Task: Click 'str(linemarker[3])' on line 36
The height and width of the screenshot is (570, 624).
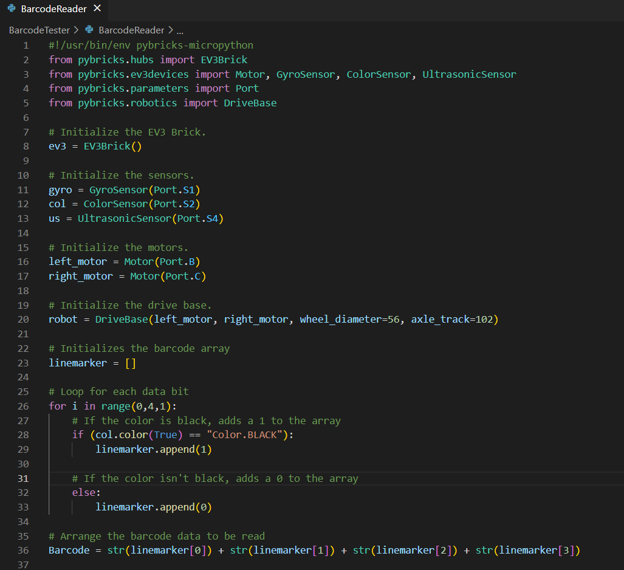Action: pos(528,551)
